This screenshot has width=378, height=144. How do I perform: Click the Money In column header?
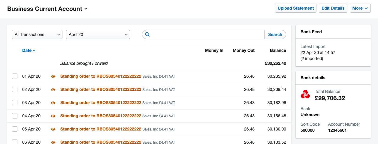(214, 50)
